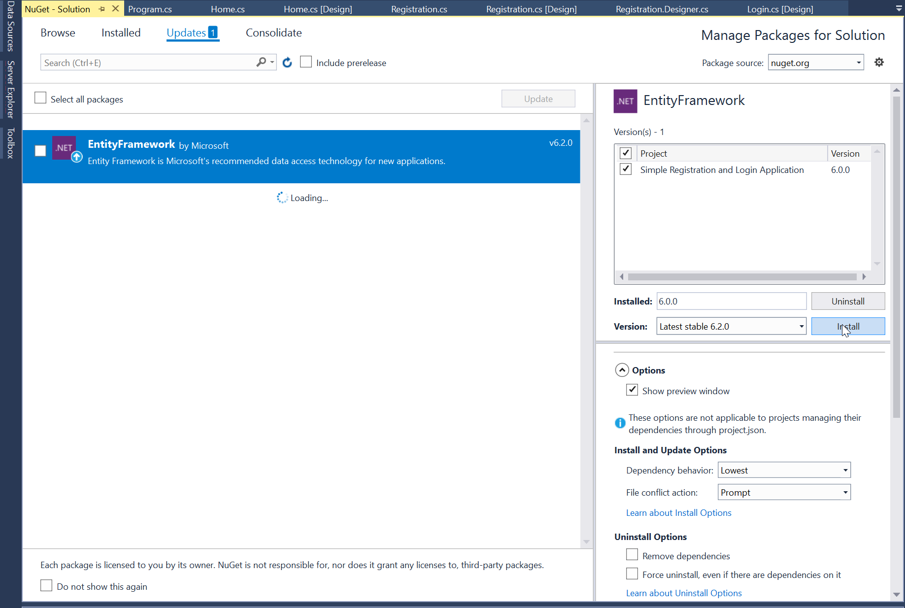The width and height of the screenshot is (905, 608).
Task: Open Learn about Uninstall Options link
Action: [684, 593]
